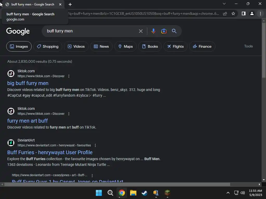
Task: Switch to the Flights filter
Action: pyautogui.click(x=175, y=46)
